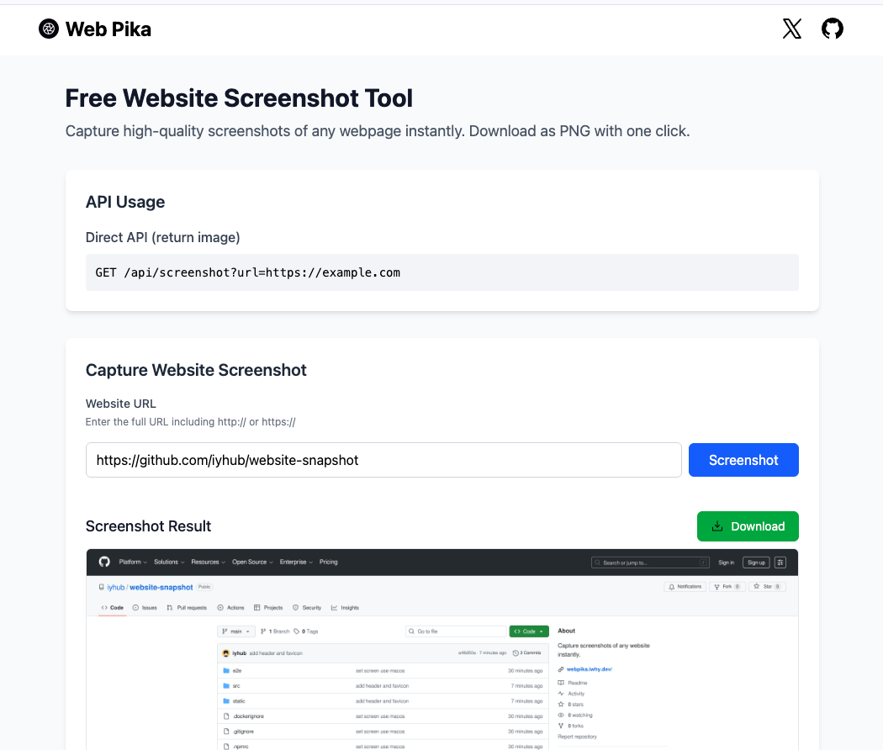Click the 'Capture Website Screenshot' heading
Screen dimensions: 883x750
pos(196,370)
